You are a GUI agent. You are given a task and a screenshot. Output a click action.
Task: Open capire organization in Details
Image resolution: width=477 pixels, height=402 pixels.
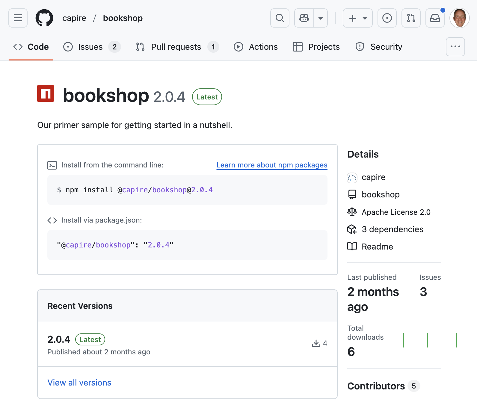(373, 177)
